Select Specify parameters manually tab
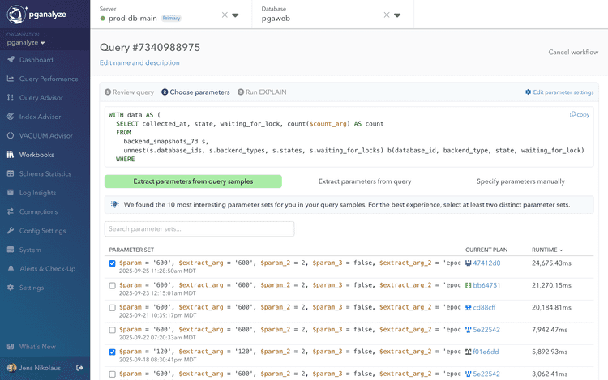This screenshot has width=608, height=380. pyautogui.click(x=520, y=181)
